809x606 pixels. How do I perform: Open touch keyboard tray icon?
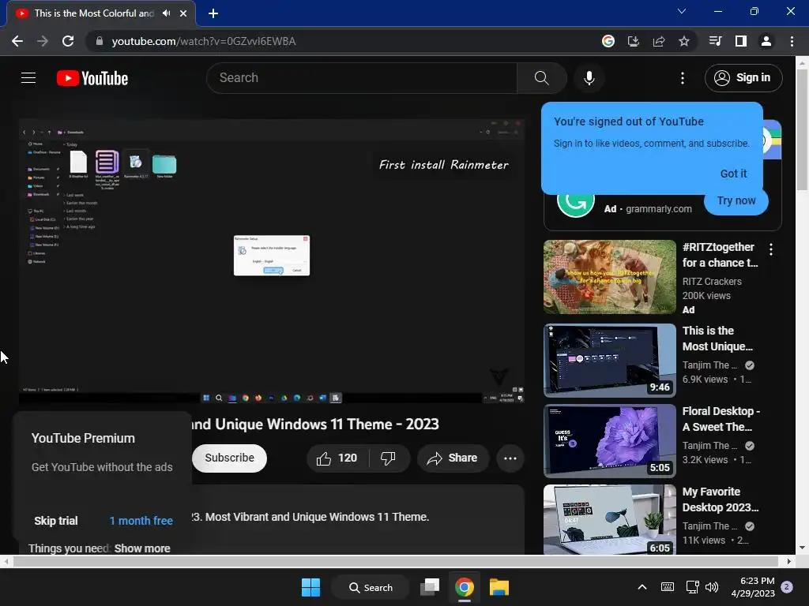pyautogui.click(x=667, y=587)
